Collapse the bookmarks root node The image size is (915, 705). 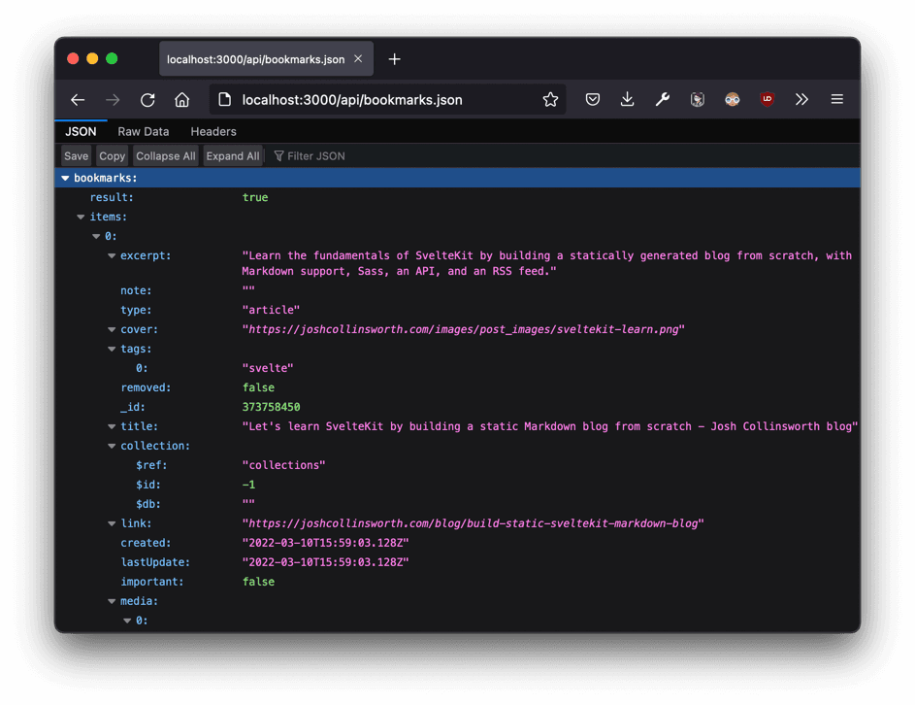pyautogui.click(x=65, y=179)
